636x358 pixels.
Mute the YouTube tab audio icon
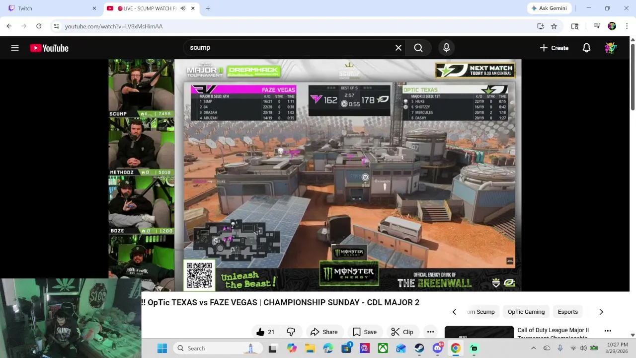(x=183, y=8)
